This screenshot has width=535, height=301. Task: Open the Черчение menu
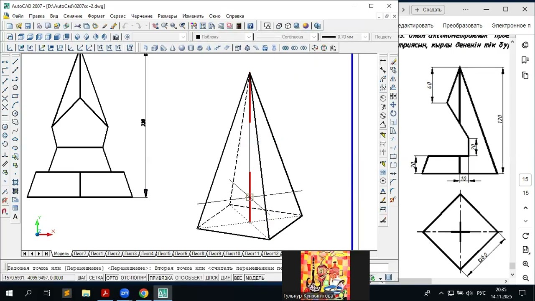(142, 16)
